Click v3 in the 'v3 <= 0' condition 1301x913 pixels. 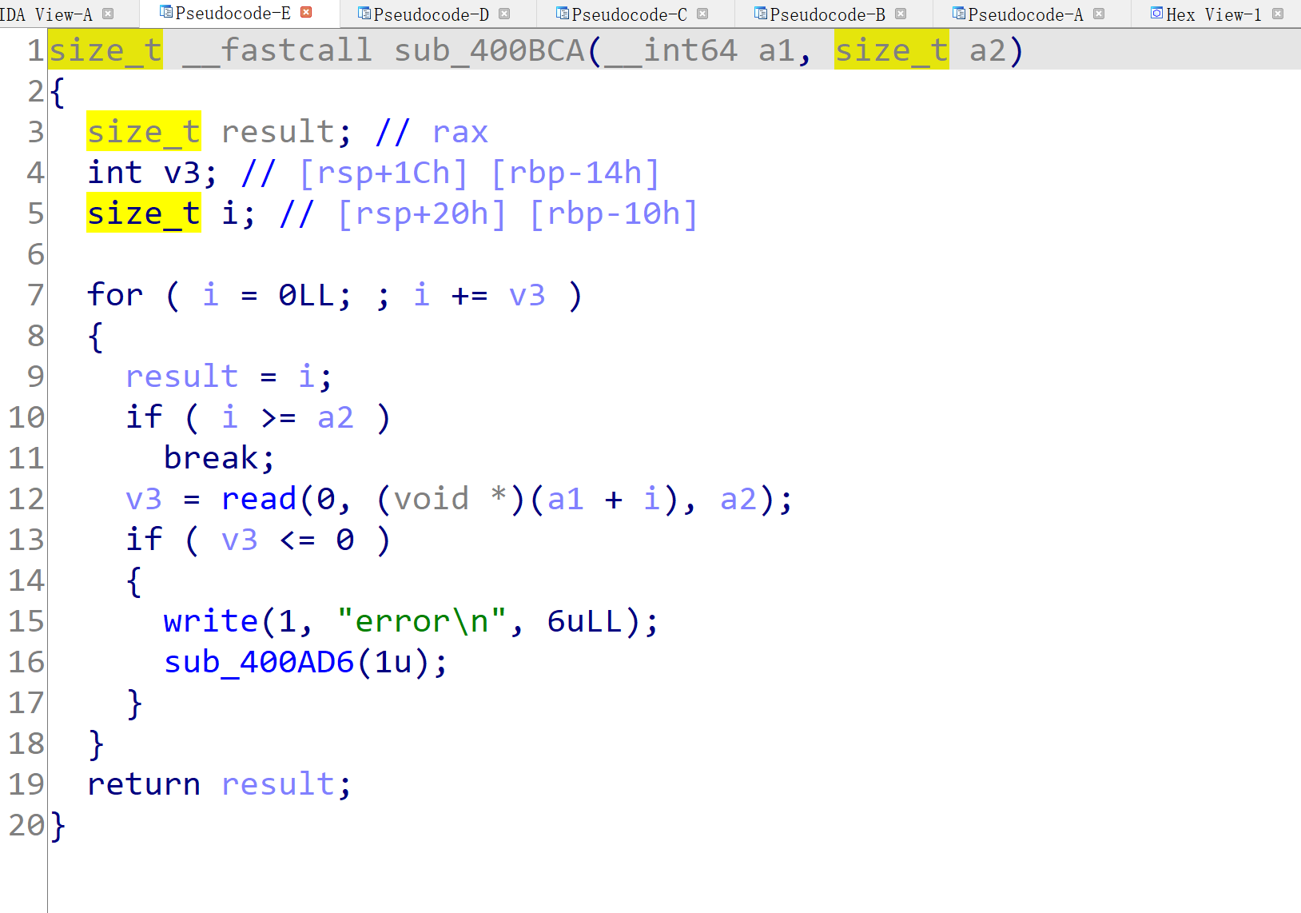pos(240,539)
